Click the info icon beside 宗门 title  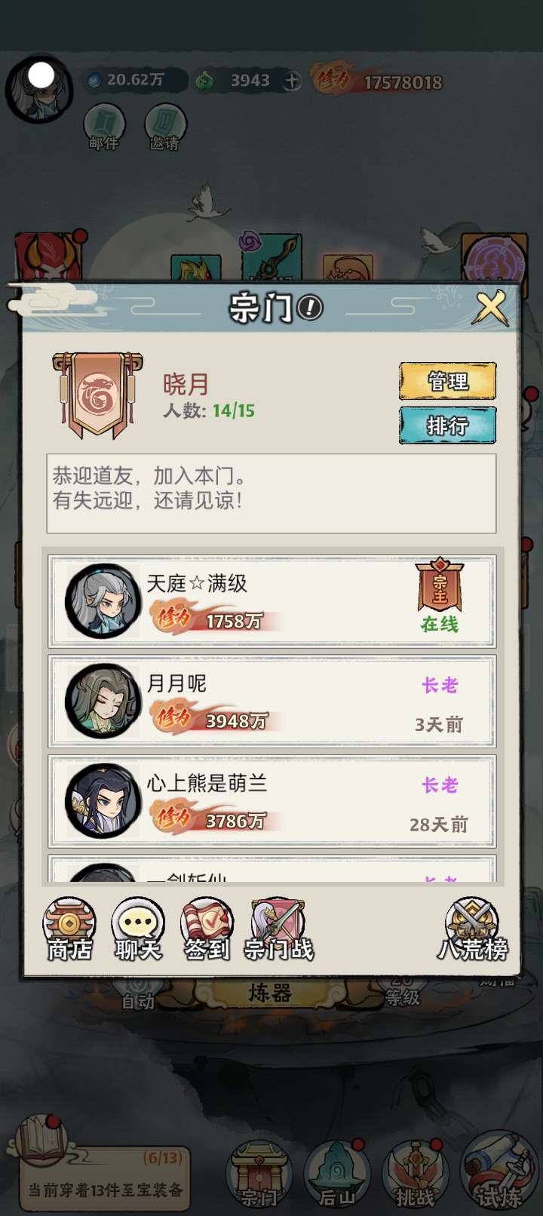[x=310, y=307]
